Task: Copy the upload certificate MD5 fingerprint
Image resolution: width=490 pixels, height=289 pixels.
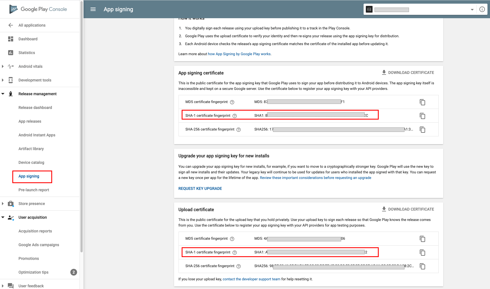Action: point(422,239)
